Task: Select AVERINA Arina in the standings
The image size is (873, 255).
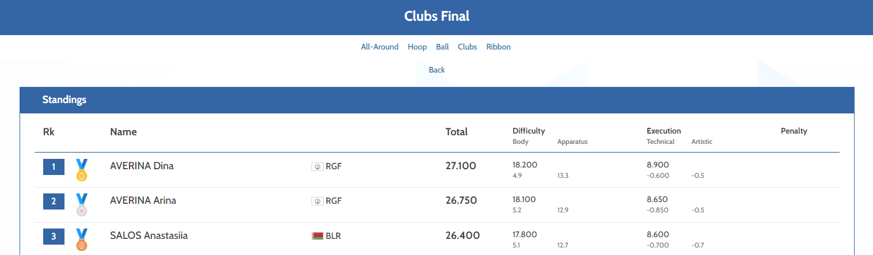Action: [143, 201]
